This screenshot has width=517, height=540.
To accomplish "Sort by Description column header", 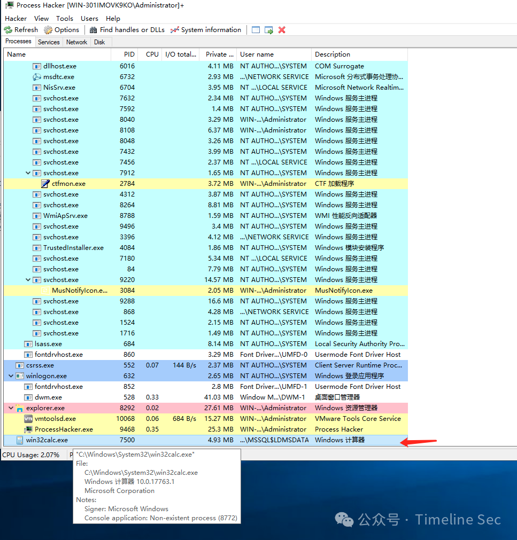I will tap(359, 54).
